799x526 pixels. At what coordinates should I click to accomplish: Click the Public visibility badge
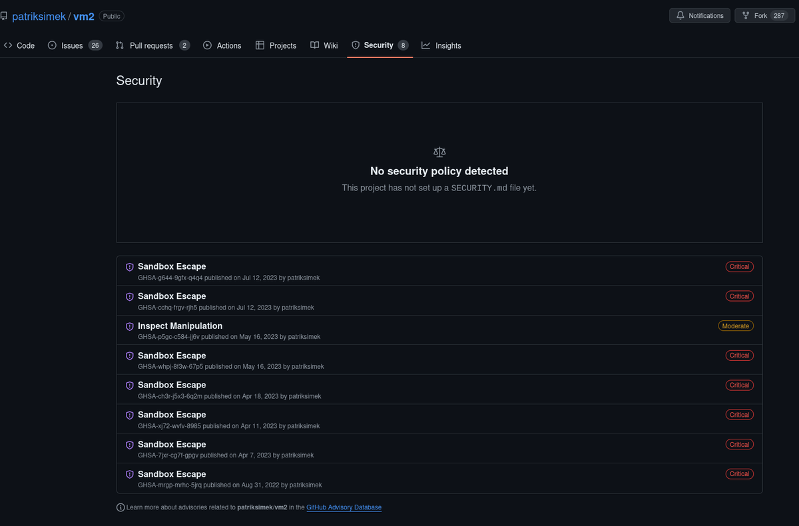click(x=111, y=16)
